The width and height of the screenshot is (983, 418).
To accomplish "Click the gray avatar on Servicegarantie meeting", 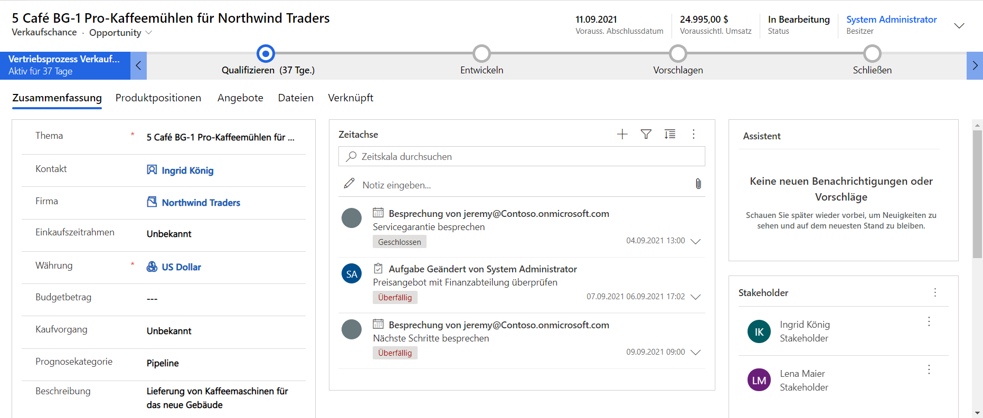I will [x=352, y=218].
